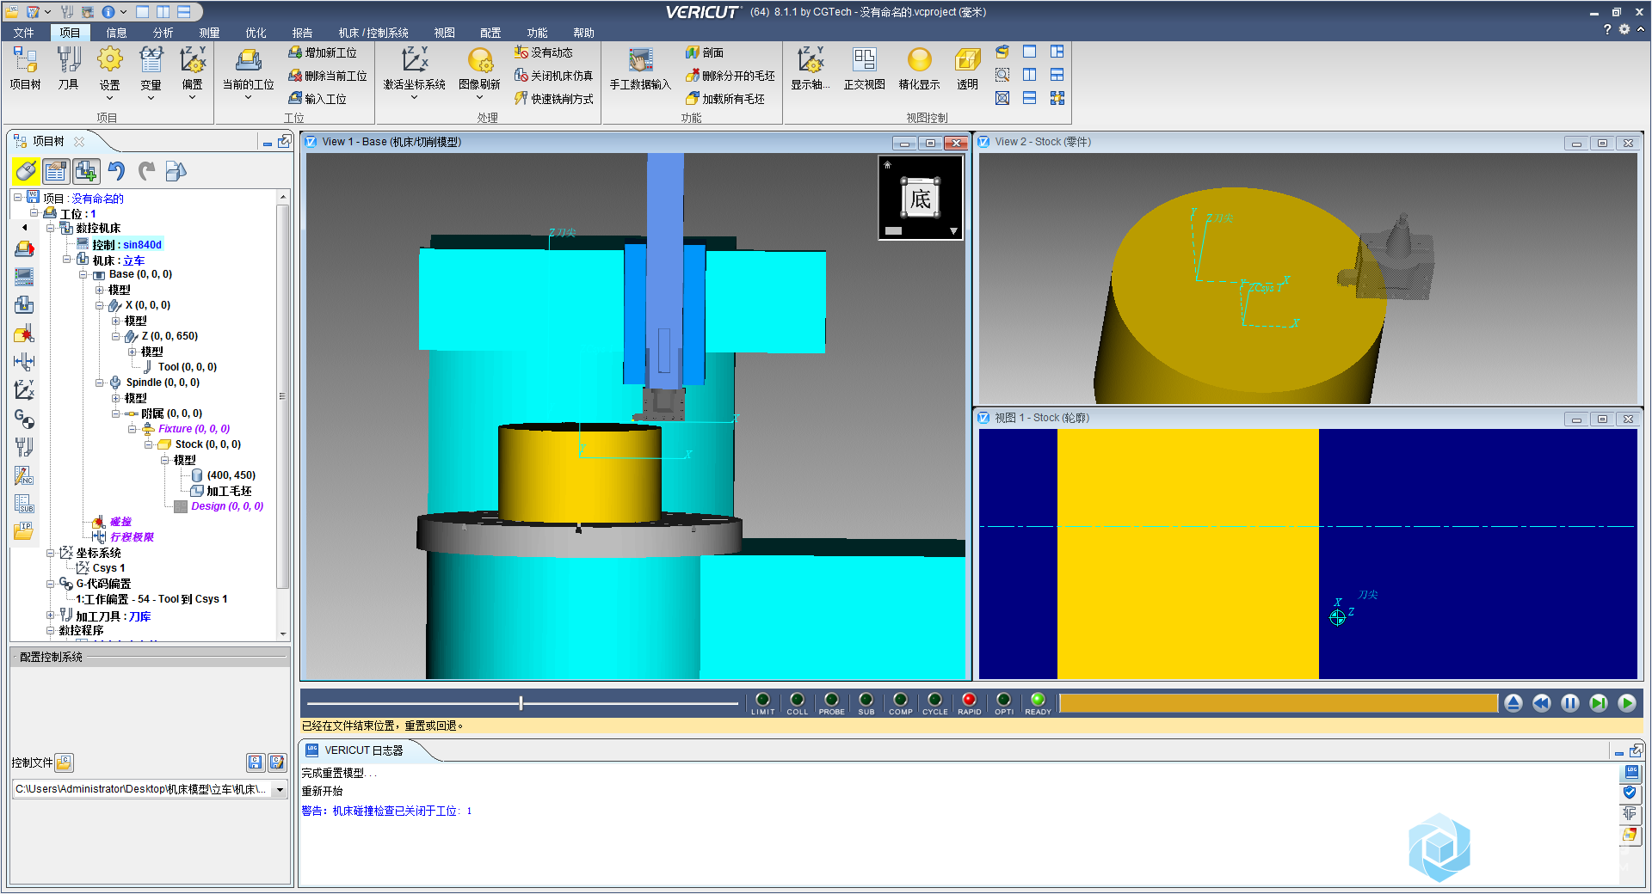Click the animation speed slider handle
1652x894 pixels.
coord(521,703)
